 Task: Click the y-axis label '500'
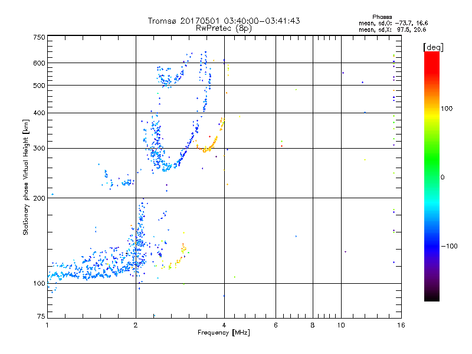39,86
